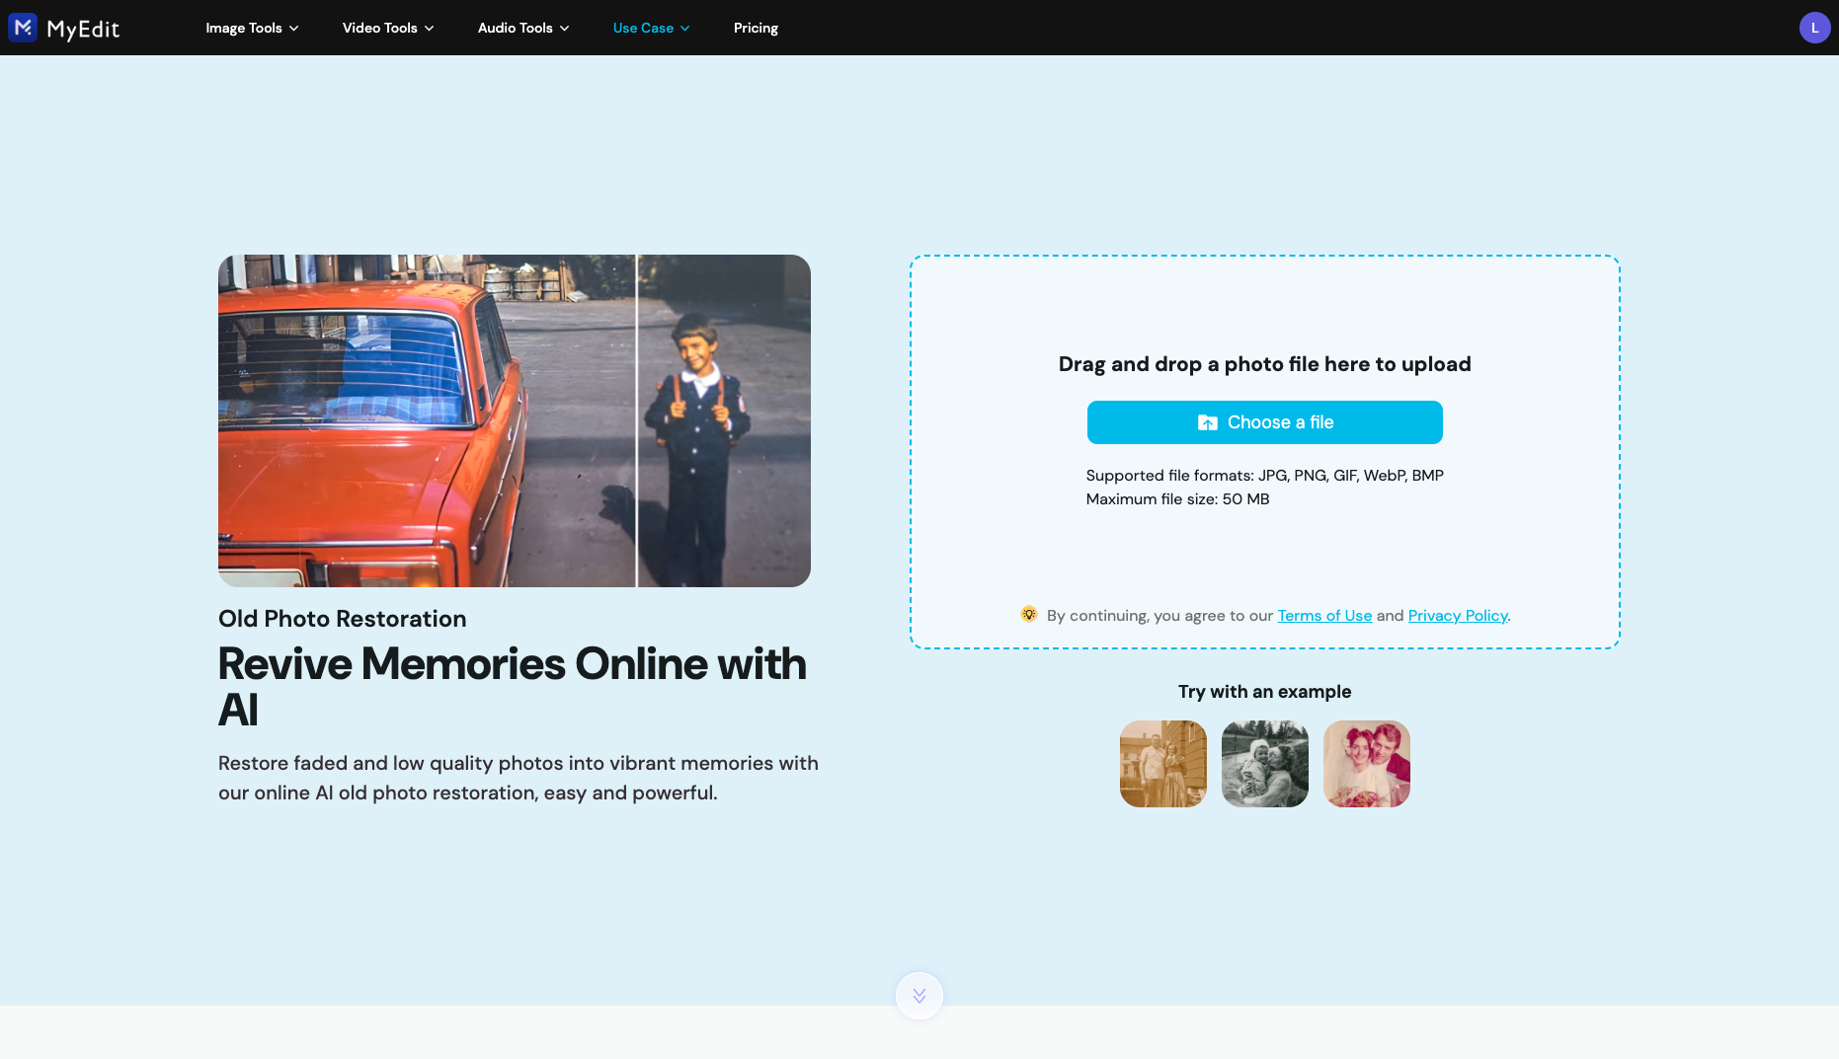
Task: Click the 'Drag and drop a photo file' text
Action: coord(1264,364)
